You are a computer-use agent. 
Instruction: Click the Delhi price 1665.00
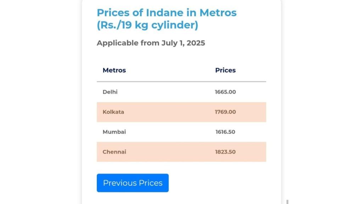click(x=225, y=92)
